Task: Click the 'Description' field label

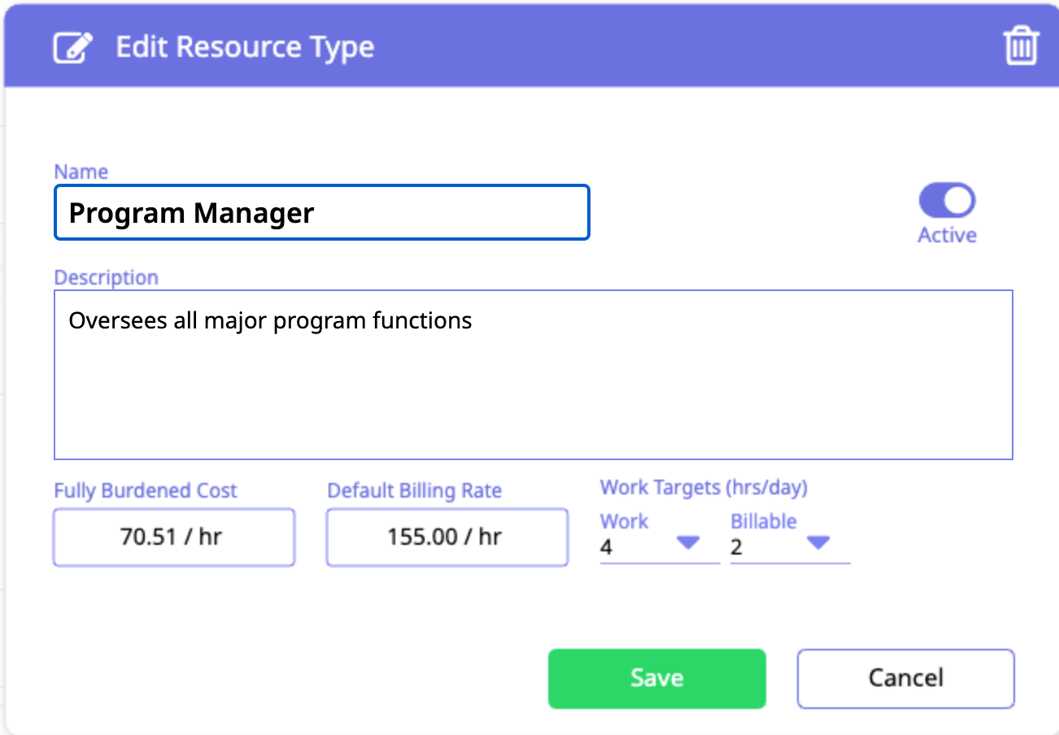Action: tap(106, 277)
